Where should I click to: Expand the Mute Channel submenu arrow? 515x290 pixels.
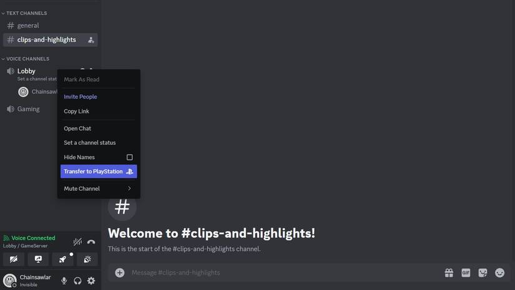pyautogui.click(x=129, y=188)
